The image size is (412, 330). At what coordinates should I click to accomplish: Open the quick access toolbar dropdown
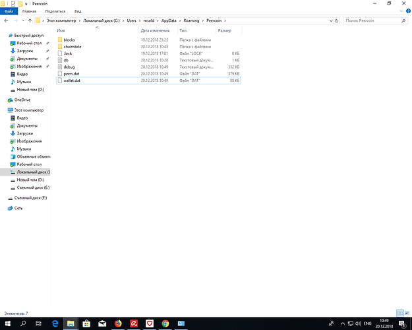(x=26, y=4)
